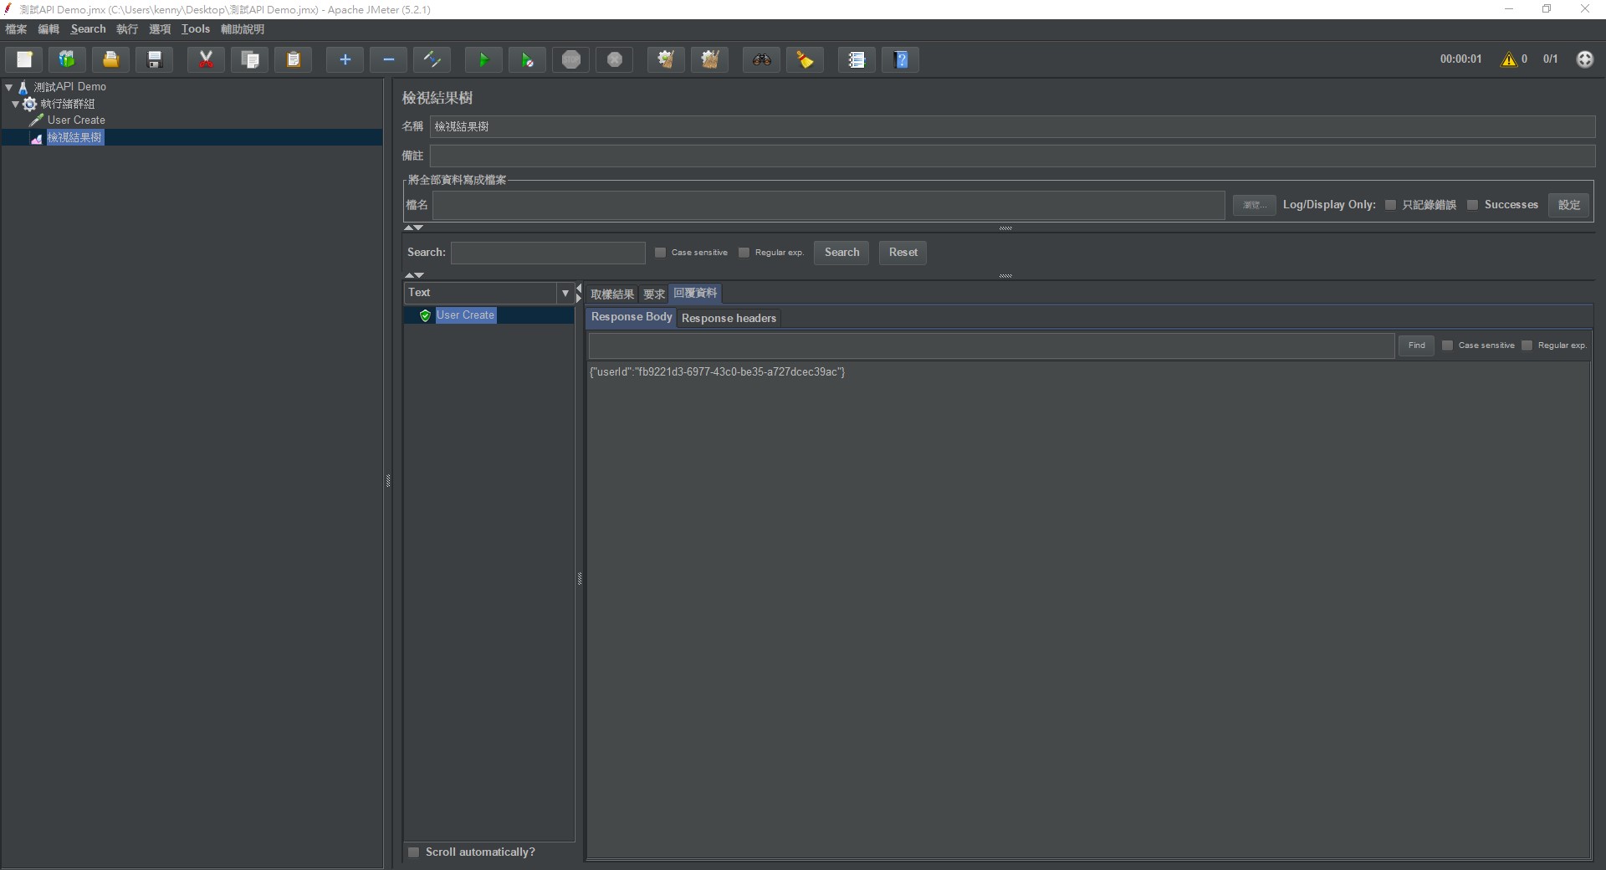
Task: Click the green Start test run icon
Action: point(483,59)
